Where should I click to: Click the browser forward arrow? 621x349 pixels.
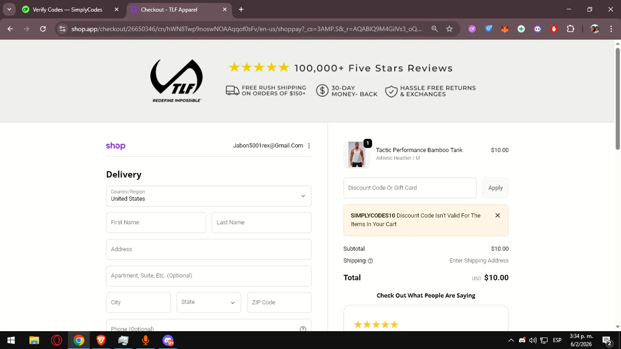coord(26,29)
